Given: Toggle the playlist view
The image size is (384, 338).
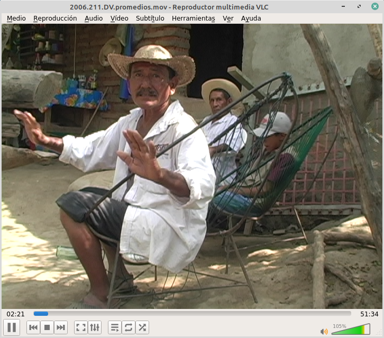Looking at the screenshot, I should pos(115,327).
